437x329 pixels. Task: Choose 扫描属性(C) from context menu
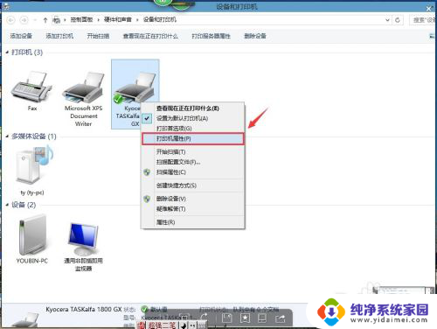(x=192, y=172)
